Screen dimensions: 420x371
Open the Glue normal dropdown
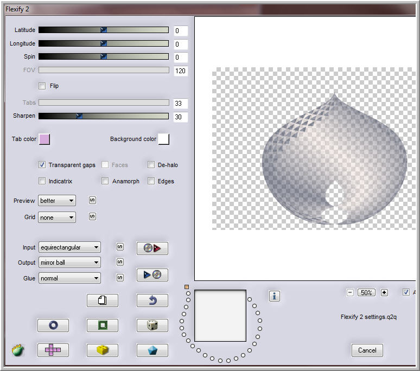click(69, 278)
